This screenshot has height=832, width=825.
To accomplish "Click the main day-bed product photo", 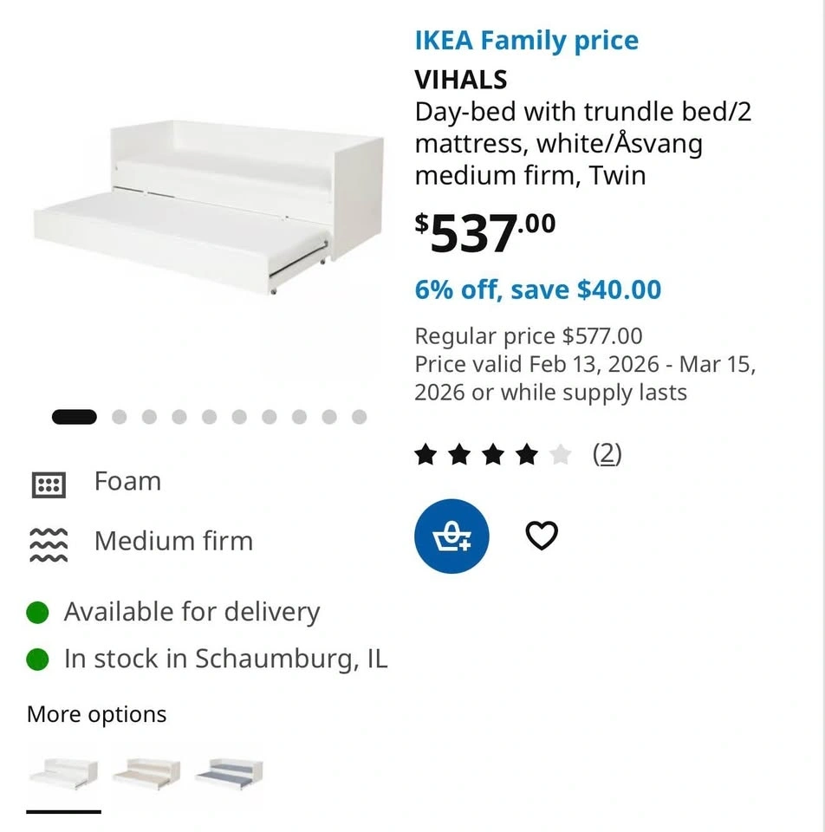I will click(208, 208).
